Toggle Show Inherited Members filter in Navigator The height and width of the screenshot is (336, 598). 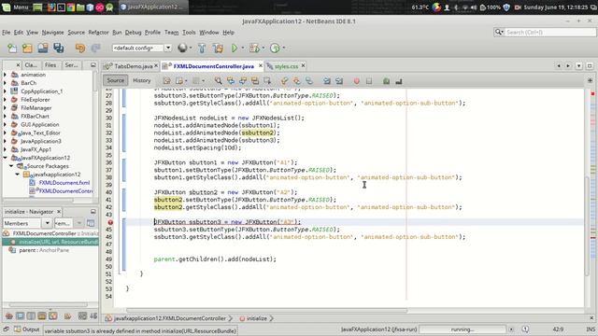pyautogui.click(x=9, y=315)
